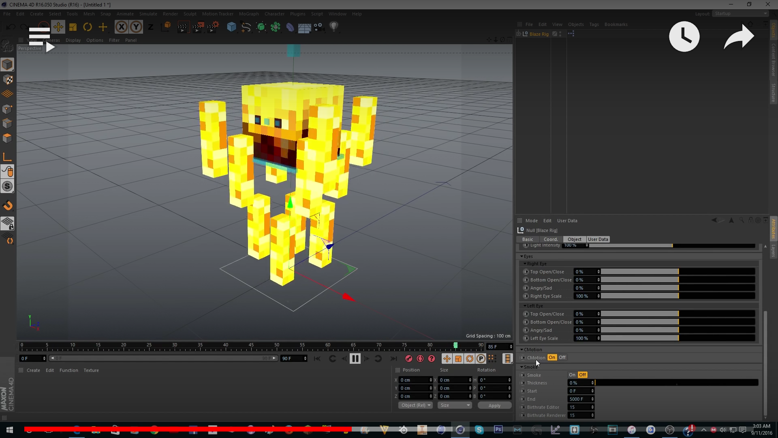Switch to the User Data tab

point(598,239)
